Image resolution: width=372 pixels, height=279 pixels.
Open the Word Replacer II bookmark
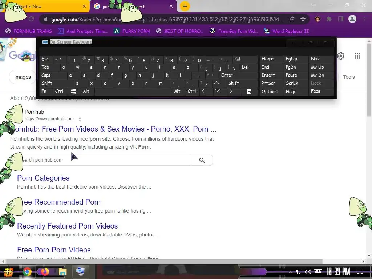pyautogui.click(x=287, y=31)
